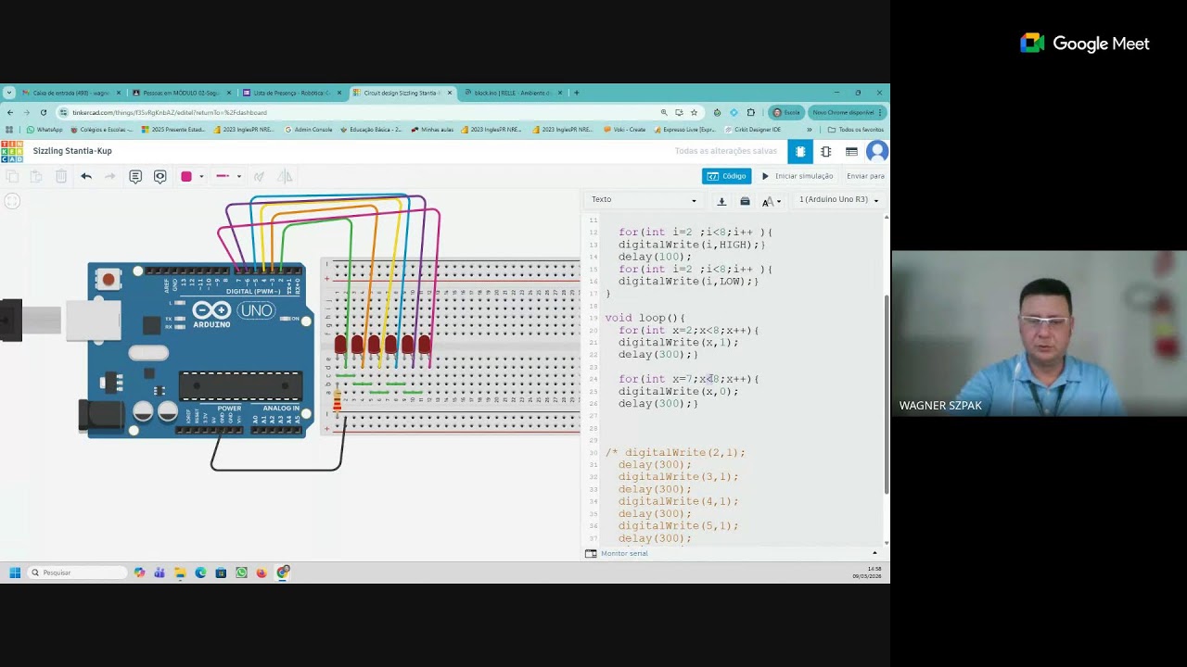
Task: Click the undo arrow in Tinkercad toolbar
Action: 86,176
